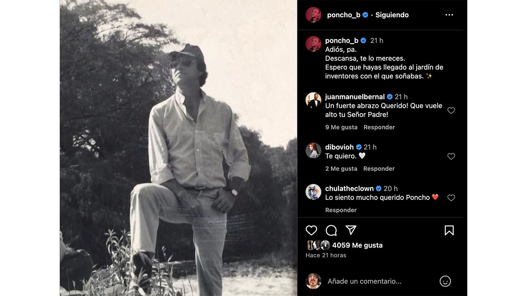Like chulatheclown's comment
Image resolution: width=527 pixels, height=296 pixels.
pyautogui.click(x=451, y=198)
